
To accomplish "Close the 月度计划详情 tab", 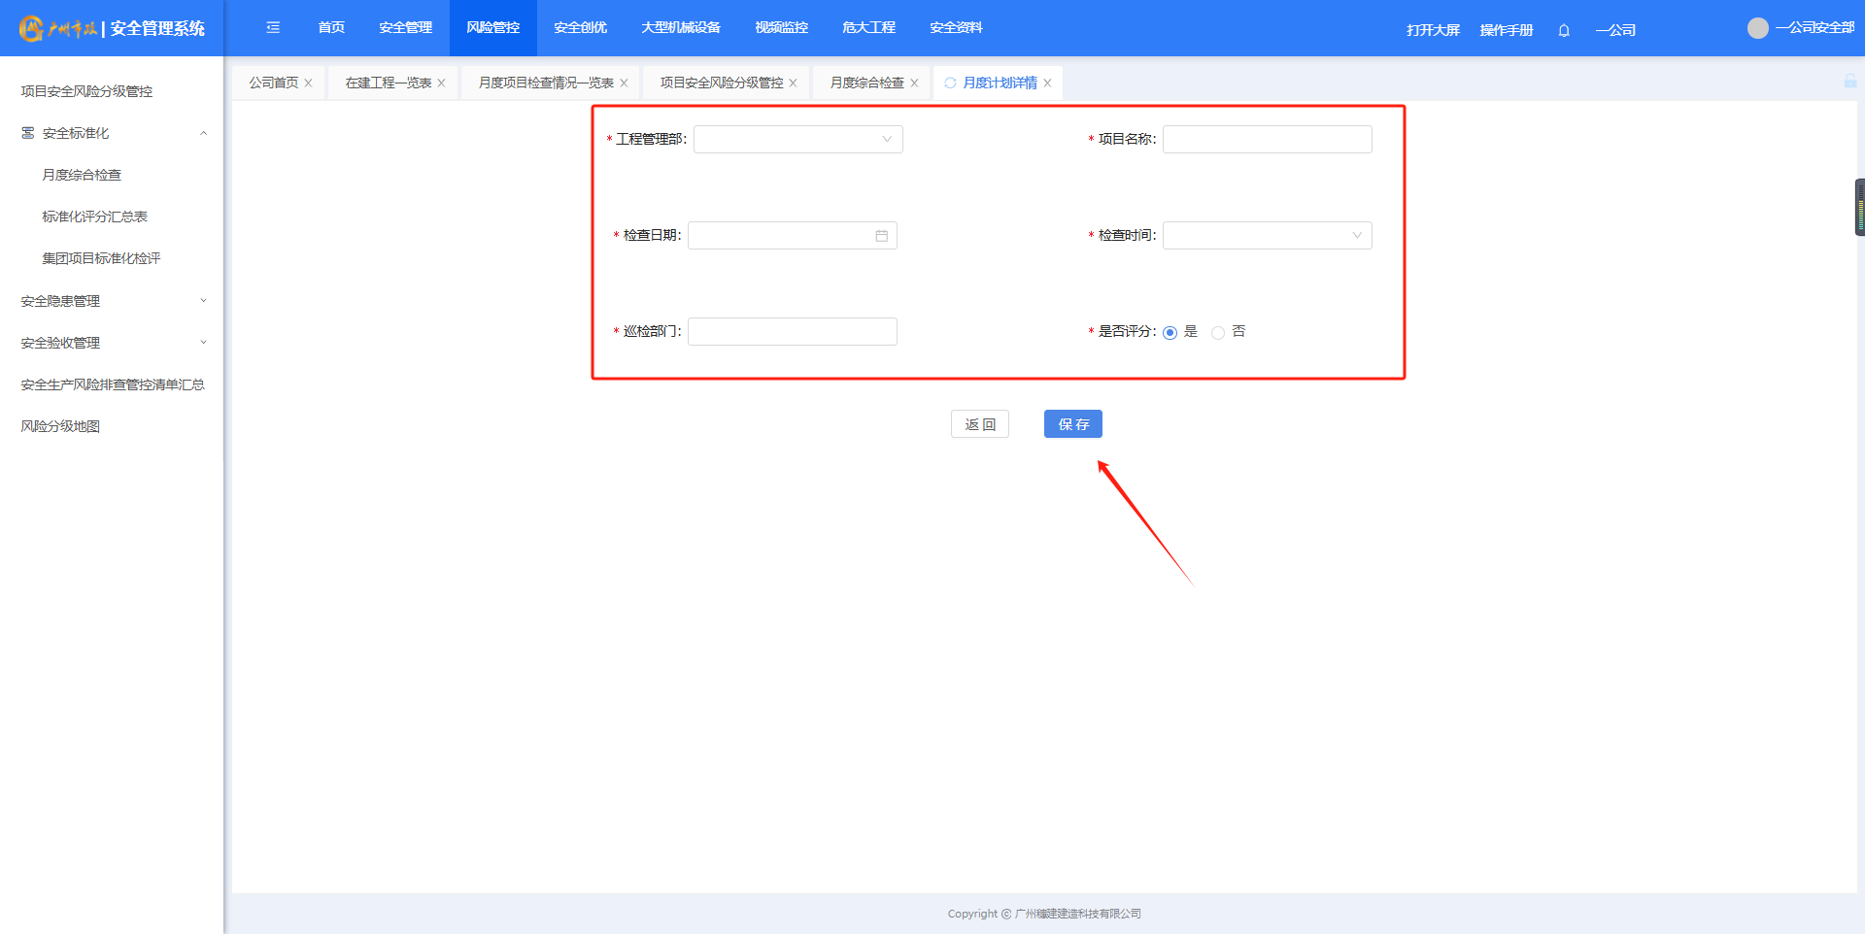I will pos(1047,83).
